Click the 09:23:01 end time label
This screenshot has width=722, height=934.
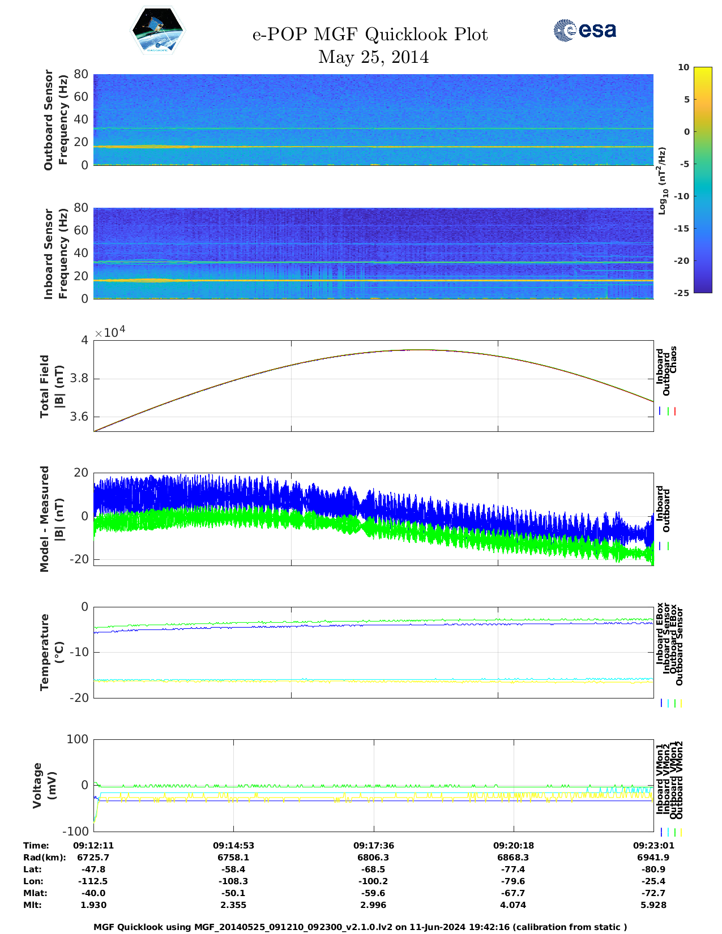pyautogui.click(x=653, y=845)
